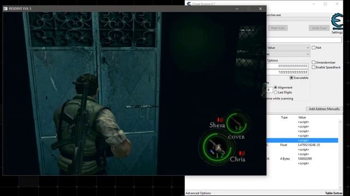Click the Resident Evil 5 window icon
The width and height of the screenshot is (350, 196).
[5, 9]
